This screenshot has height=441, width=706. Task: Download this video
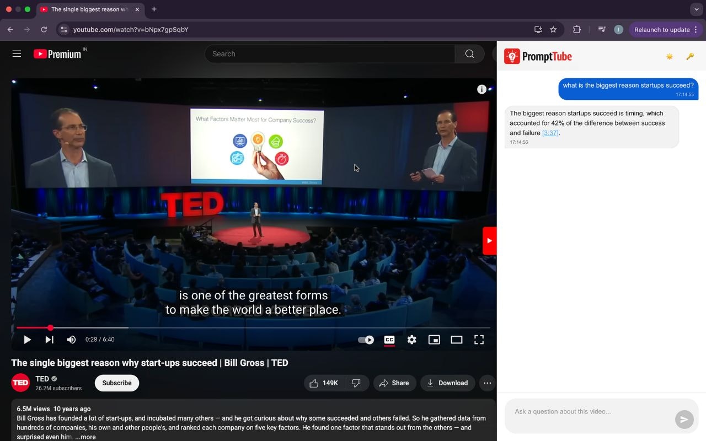447,383
